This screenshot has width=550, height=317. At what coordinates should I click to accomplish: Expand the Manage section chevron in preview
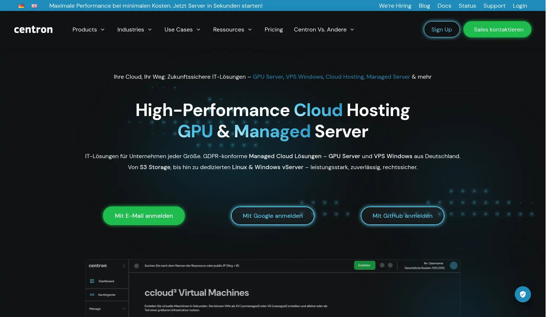[x=124, y=309]
